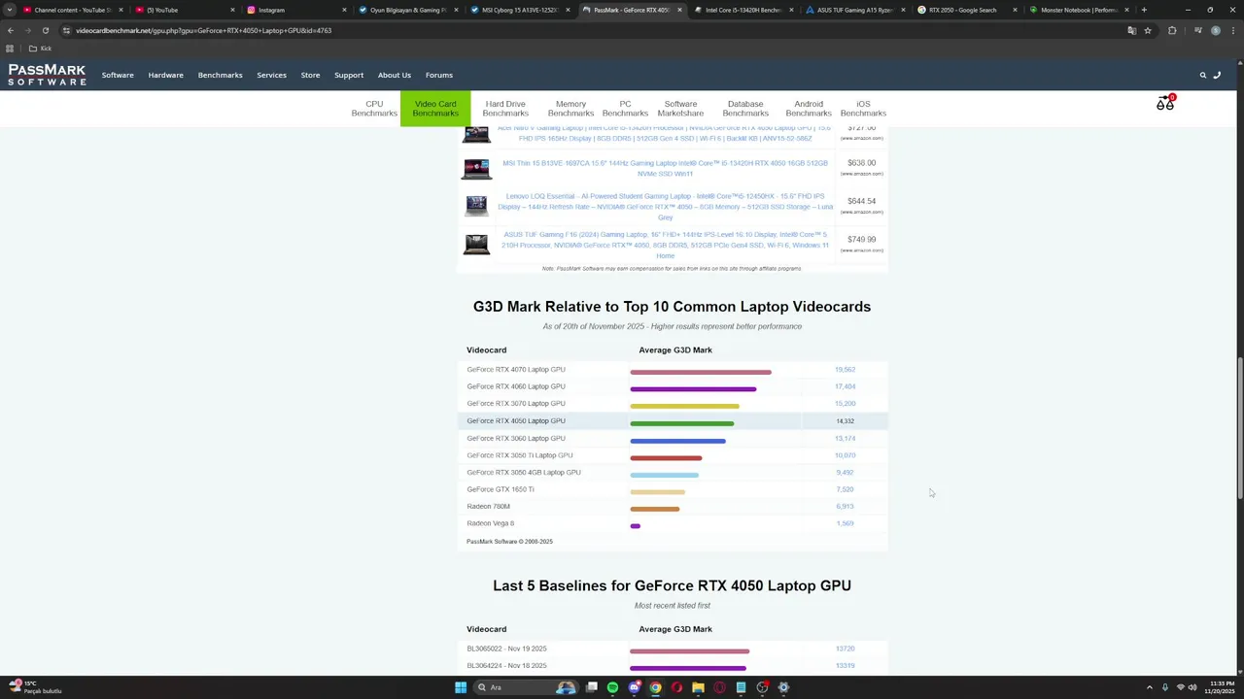Switch to RTX 2050 Google Search tab
Viewport: 1244px width, 699px height.
coord(967,10)
